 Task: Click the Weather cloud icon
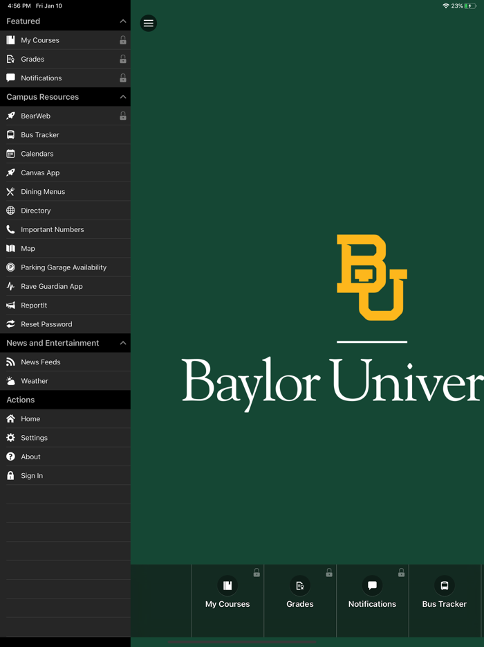click(10, 381)
